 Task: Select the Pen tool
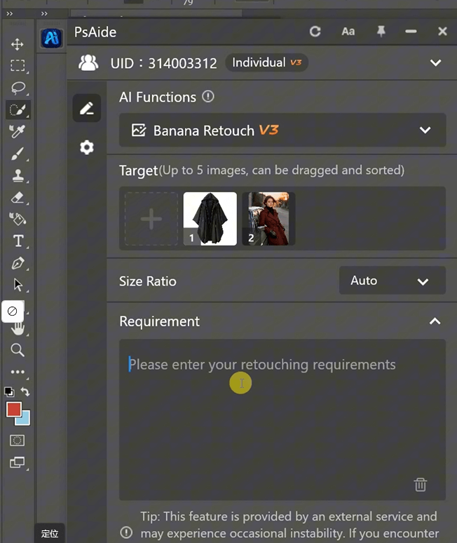click(x=18, y=263)
